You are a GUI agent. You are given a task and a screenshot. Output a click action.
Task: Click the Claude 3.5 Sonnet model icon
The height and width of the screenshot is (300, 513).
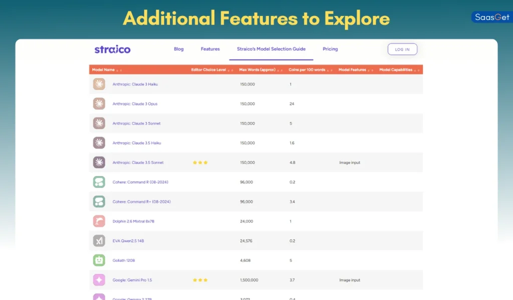(x=99, y=162)
